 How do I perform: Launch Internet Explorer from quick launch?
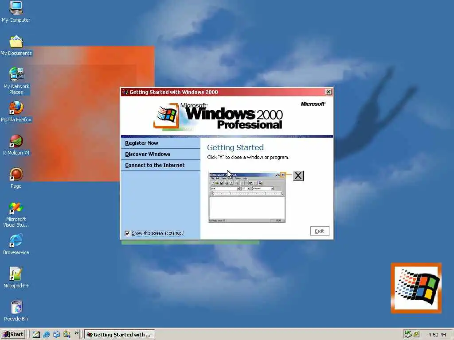tap(46, 335)
